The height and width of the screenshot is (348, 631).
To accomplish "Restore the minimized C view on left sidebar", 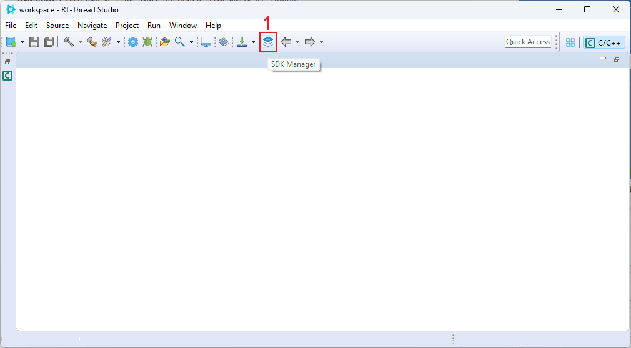I will [x=7, y=76].
